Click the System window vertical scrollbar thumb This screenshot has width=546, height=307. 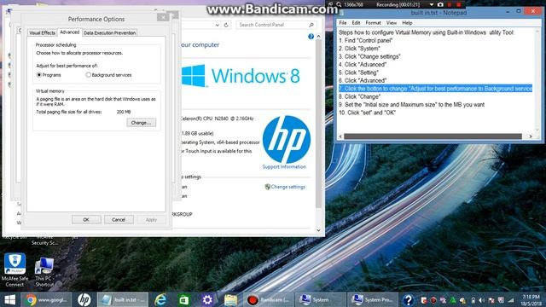tap(318, 124)
